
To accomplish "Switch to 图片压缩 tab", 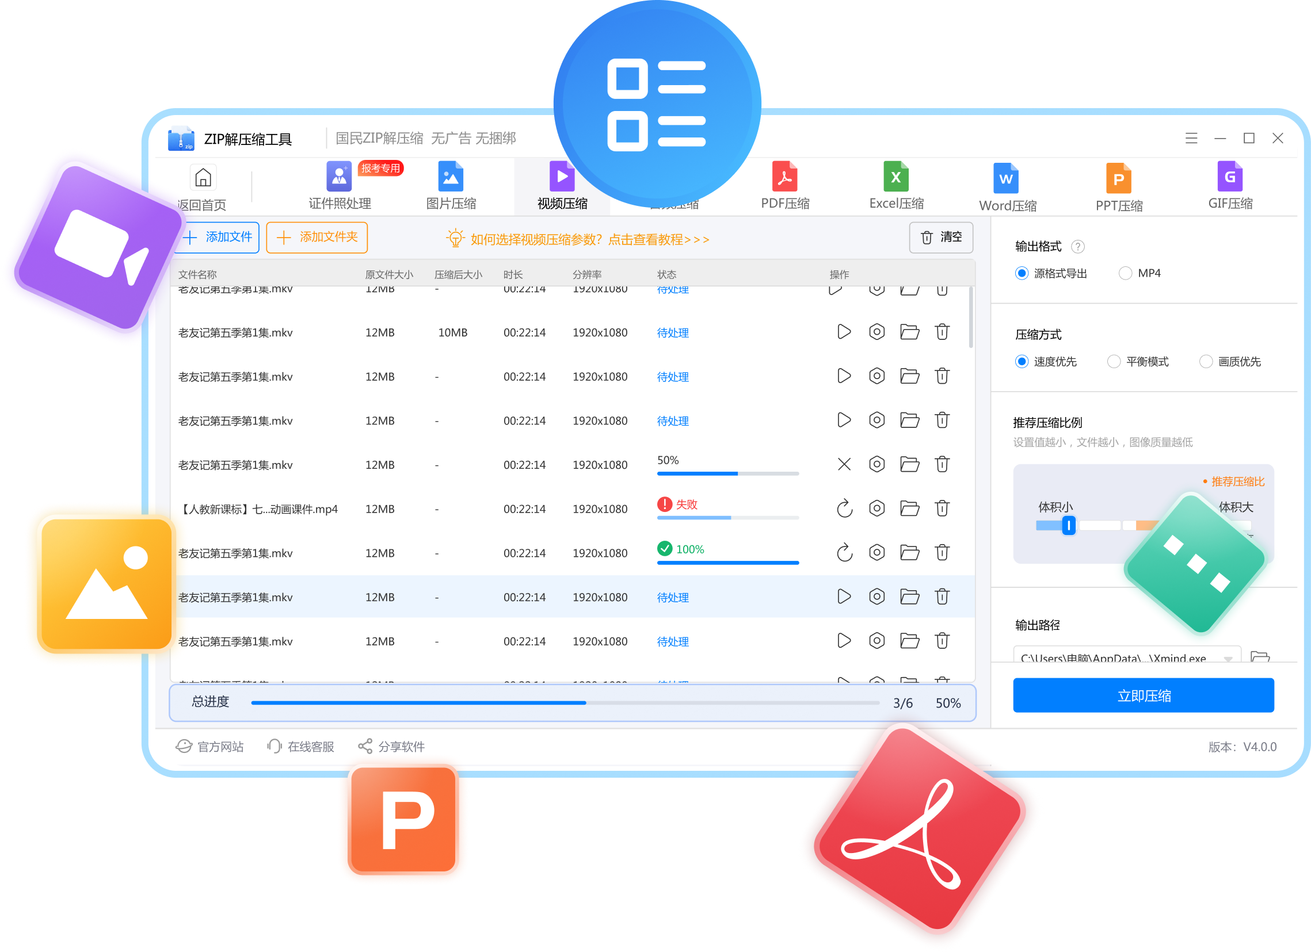I will click(451, 186).
